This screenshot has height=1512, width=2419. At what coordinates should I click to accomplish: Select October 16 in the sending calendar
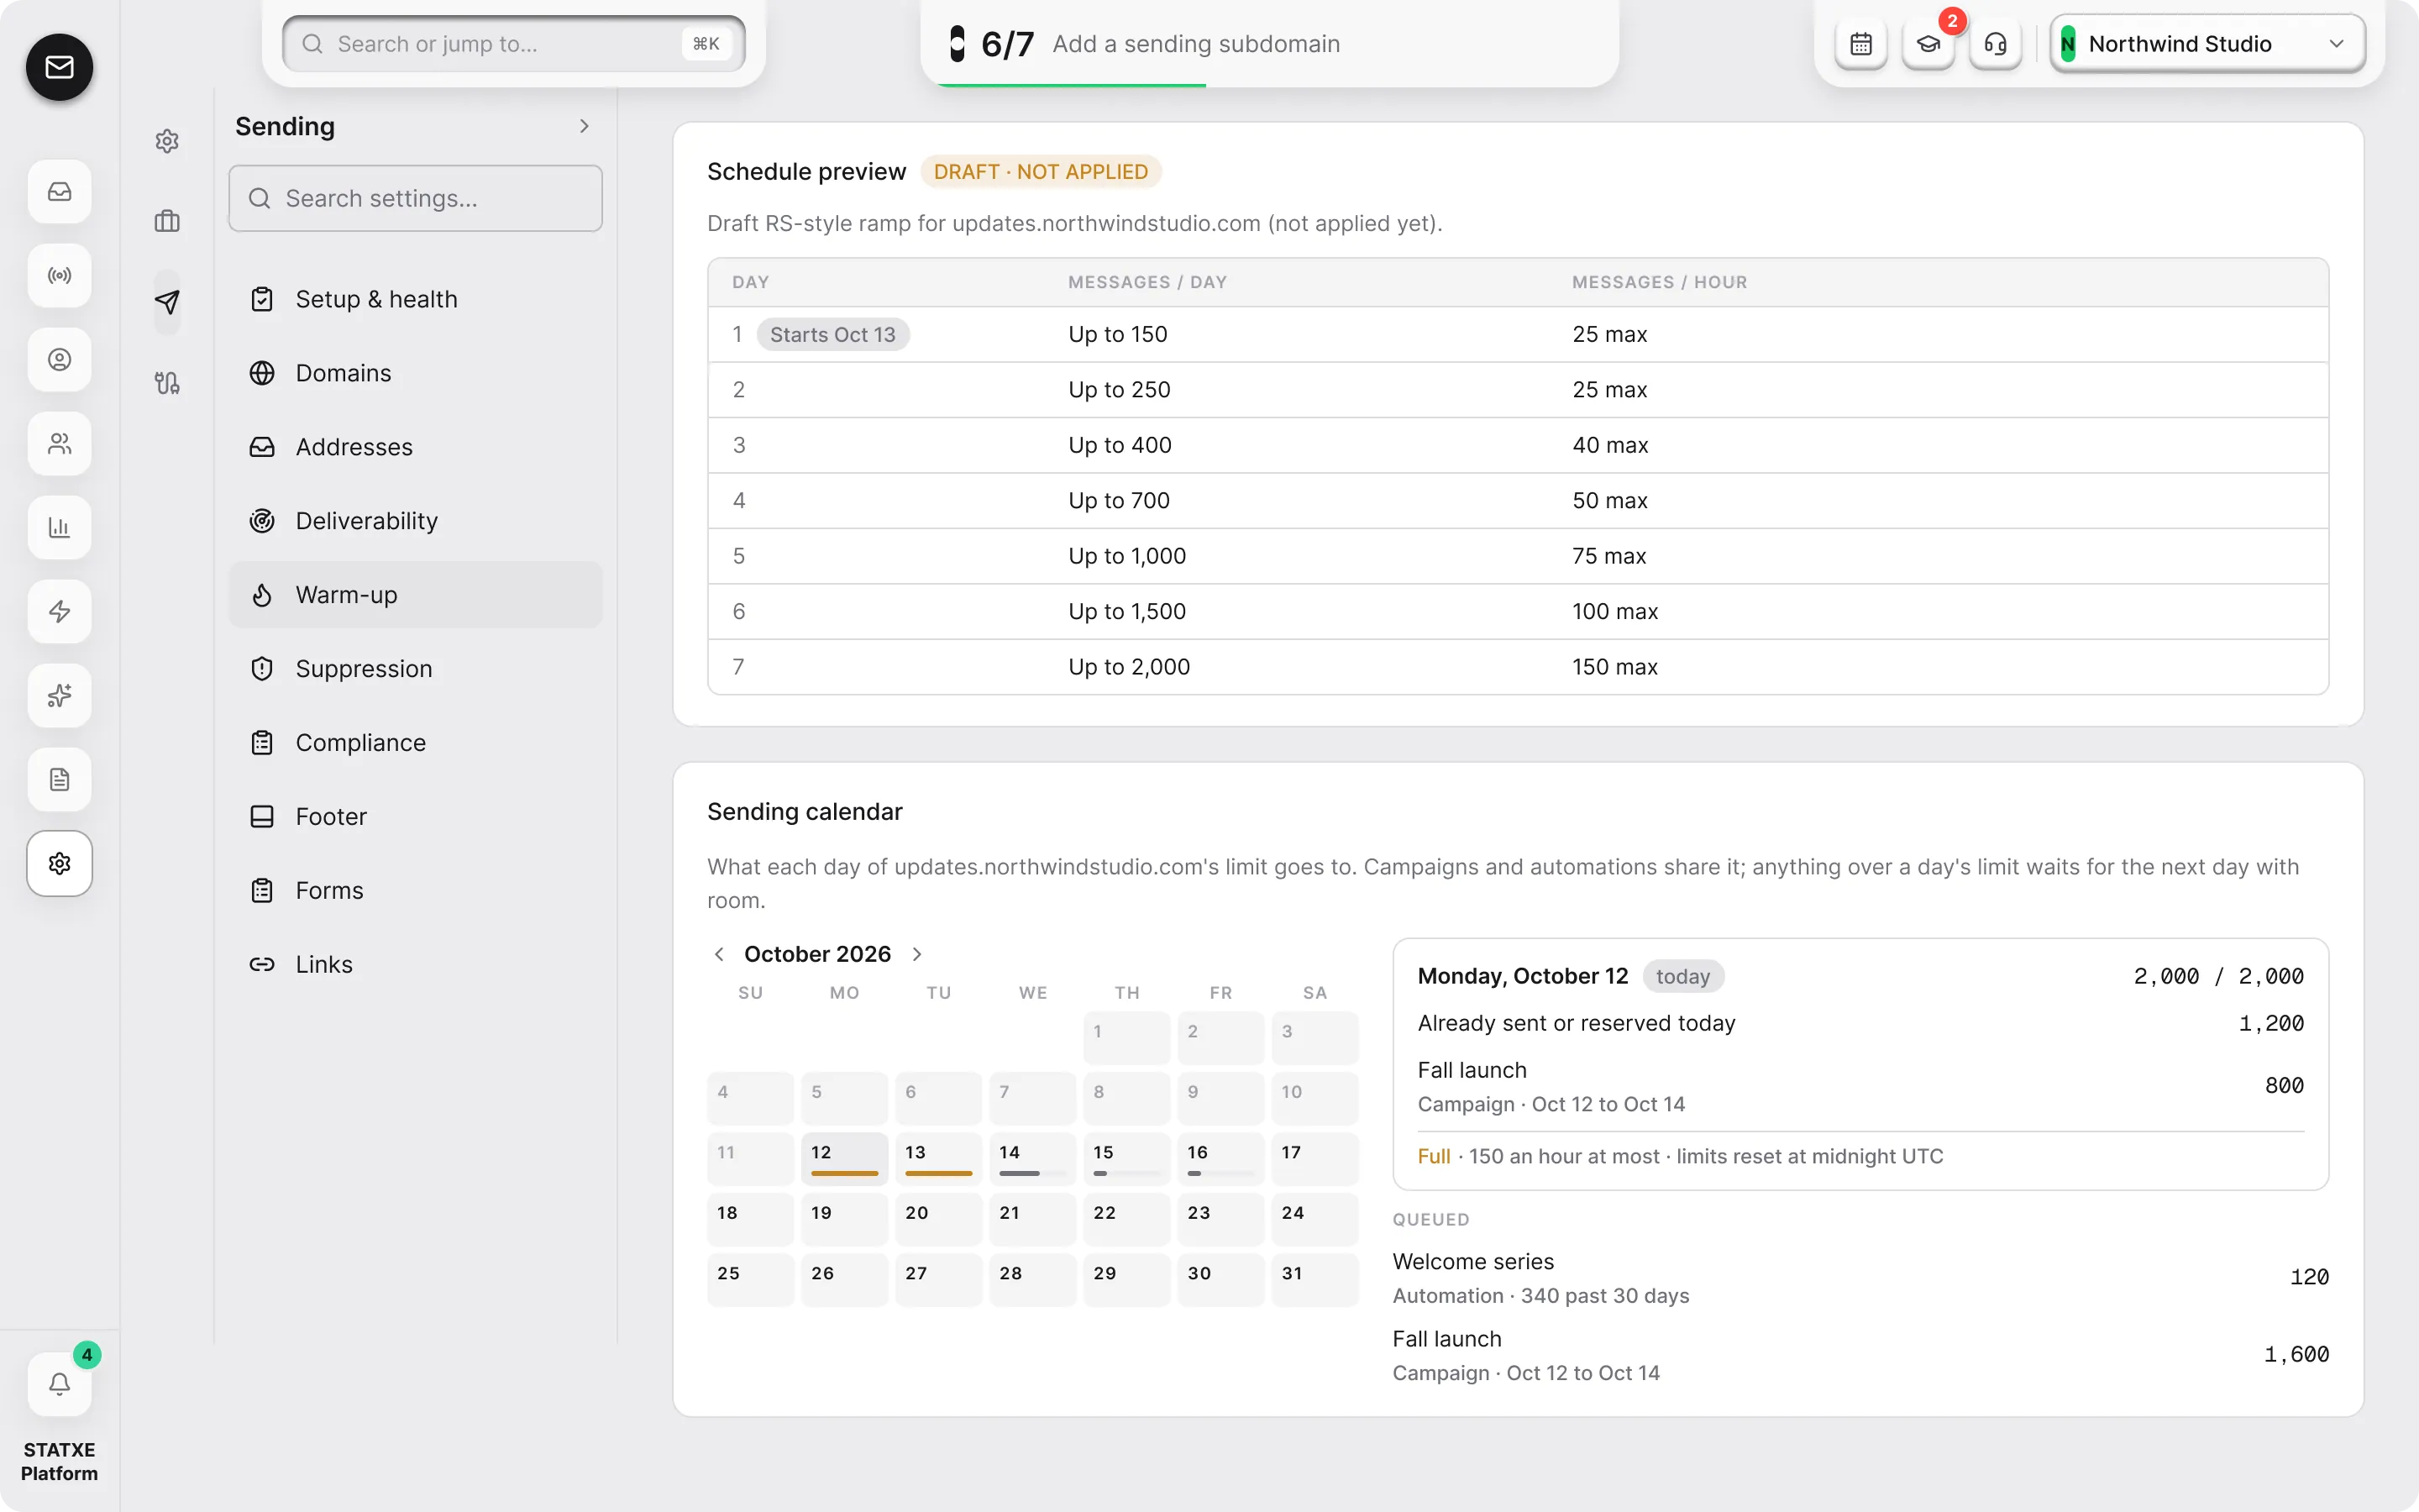(1220, 1158)
